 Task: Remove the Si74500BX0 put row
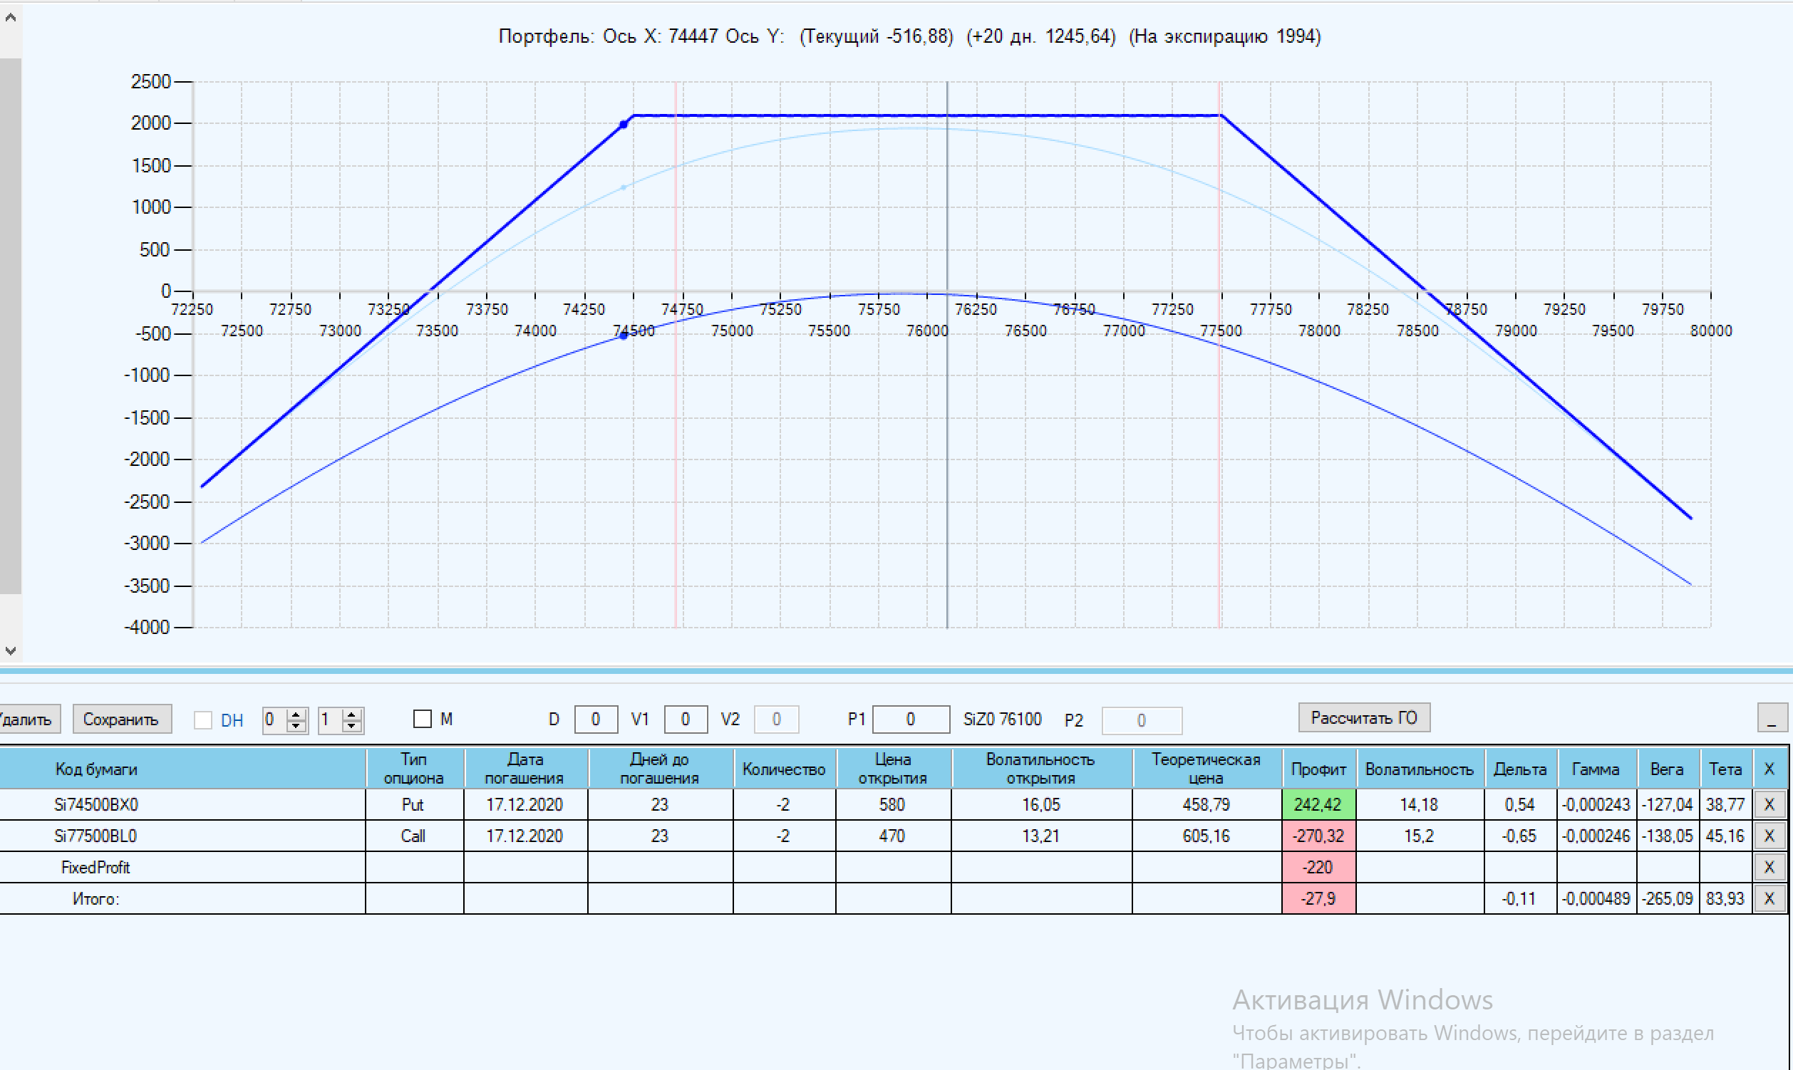[1769, 804]
